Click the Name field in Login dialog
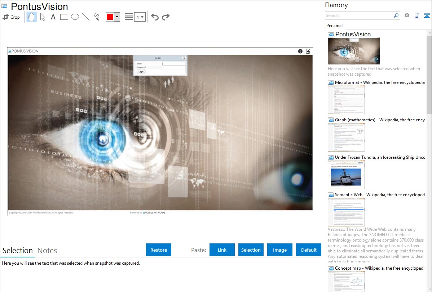The height and width of the screenshot is (292, 432). coord(173,64)
